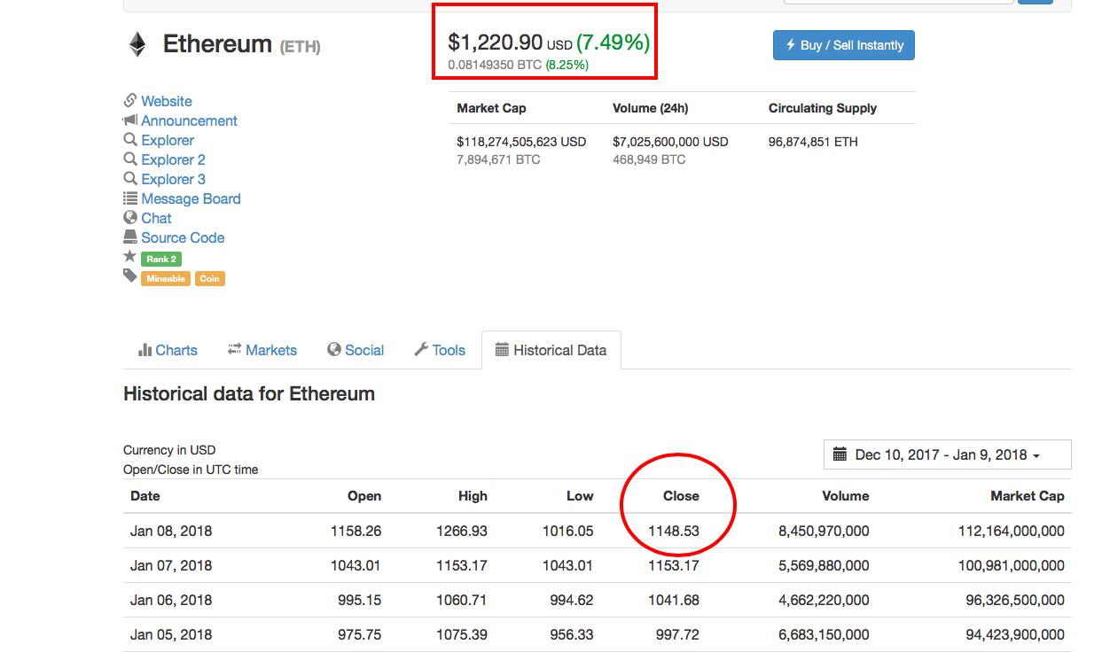Click the 1148.53 close value
1094x660 pixels.
click(674, 532)
